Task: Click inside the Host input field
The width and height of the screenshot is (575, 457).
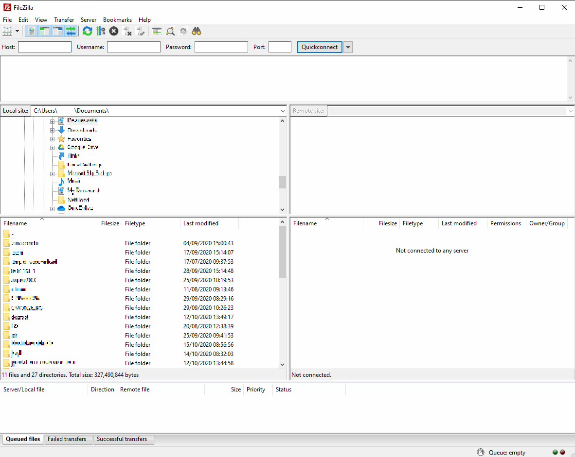Action: point(44,47)
